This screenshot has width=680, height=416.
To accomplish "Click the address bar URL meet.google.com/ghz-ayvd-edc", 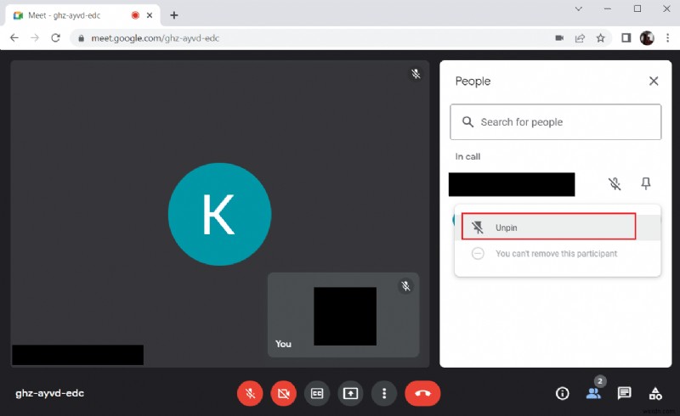I will click(155, 38).
